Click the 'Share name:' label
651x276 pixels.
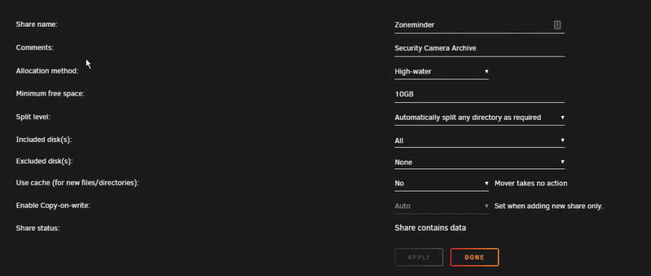[36, 25]
